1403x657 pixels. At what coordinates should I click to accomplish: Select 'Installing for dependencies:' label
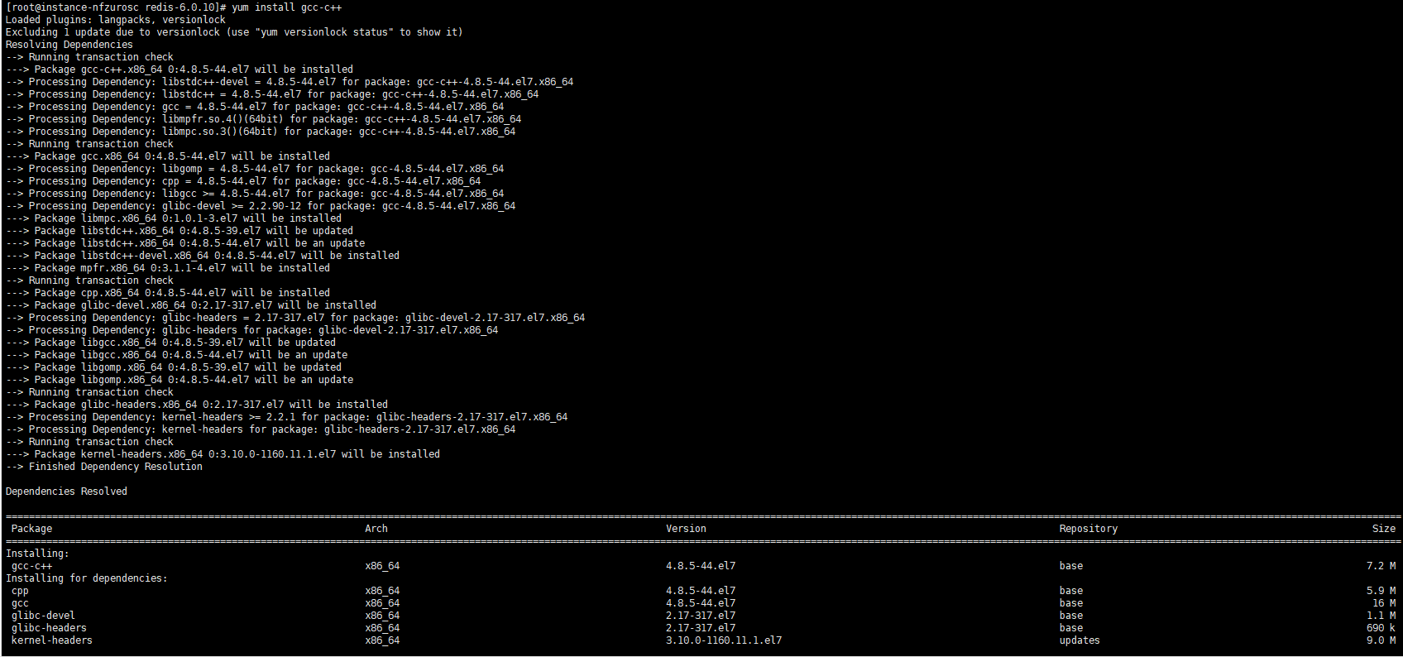point(86,578)
